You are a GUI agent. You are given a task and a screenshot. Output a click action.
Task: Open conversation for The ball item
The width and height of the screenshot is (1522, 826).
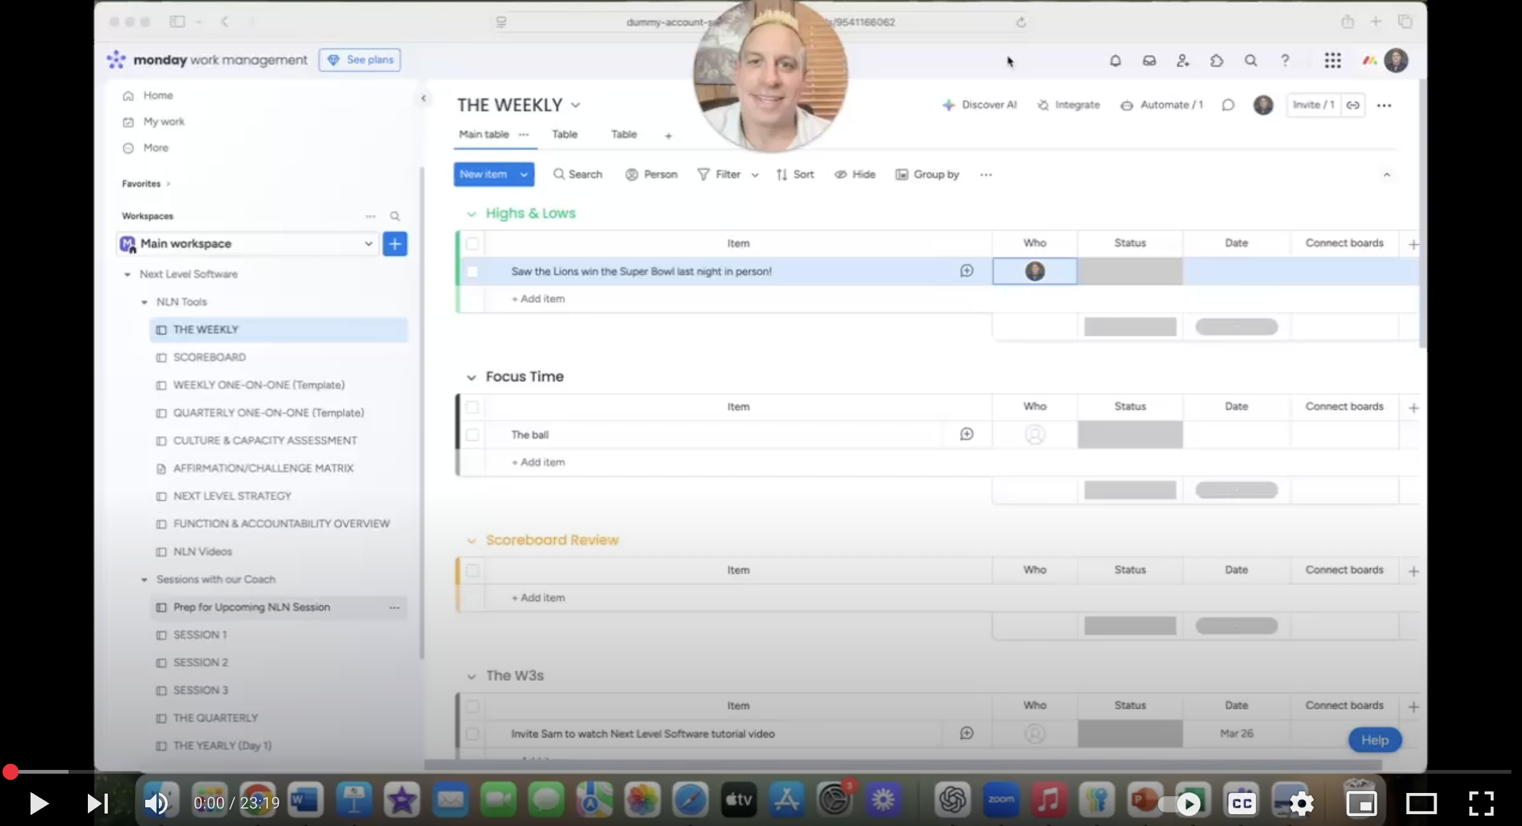coord(966,434)
